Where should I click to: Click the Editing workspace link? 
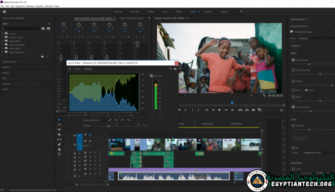pyautogui.click(x=151, y=11)
